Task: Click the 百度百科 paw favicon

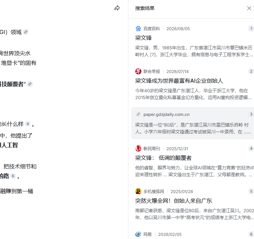Action: click(138, 29)
